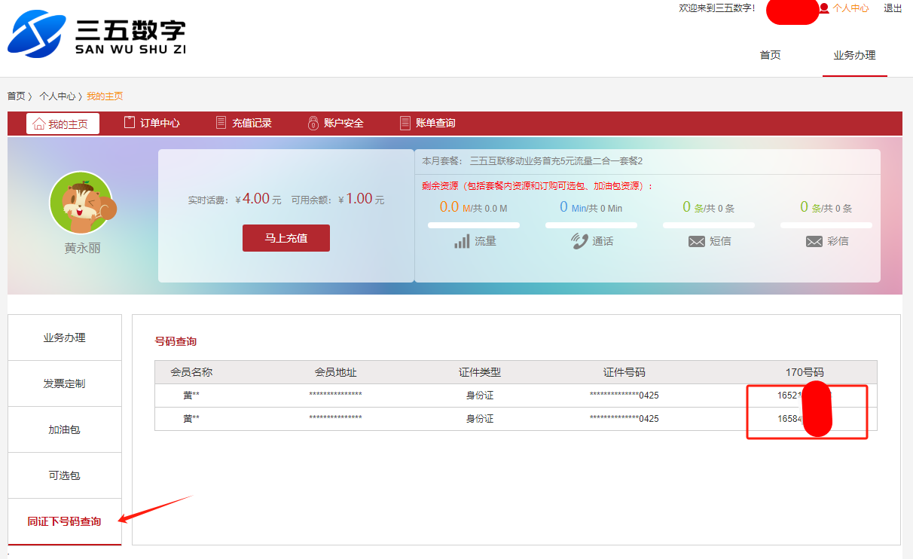
Task: Click the phone 通话 icon
Action: pyautogui.click(x=579, y=241)
